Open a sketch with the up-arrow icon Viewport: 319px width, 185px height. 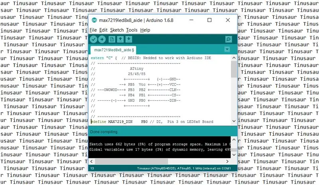click(120, 39)
